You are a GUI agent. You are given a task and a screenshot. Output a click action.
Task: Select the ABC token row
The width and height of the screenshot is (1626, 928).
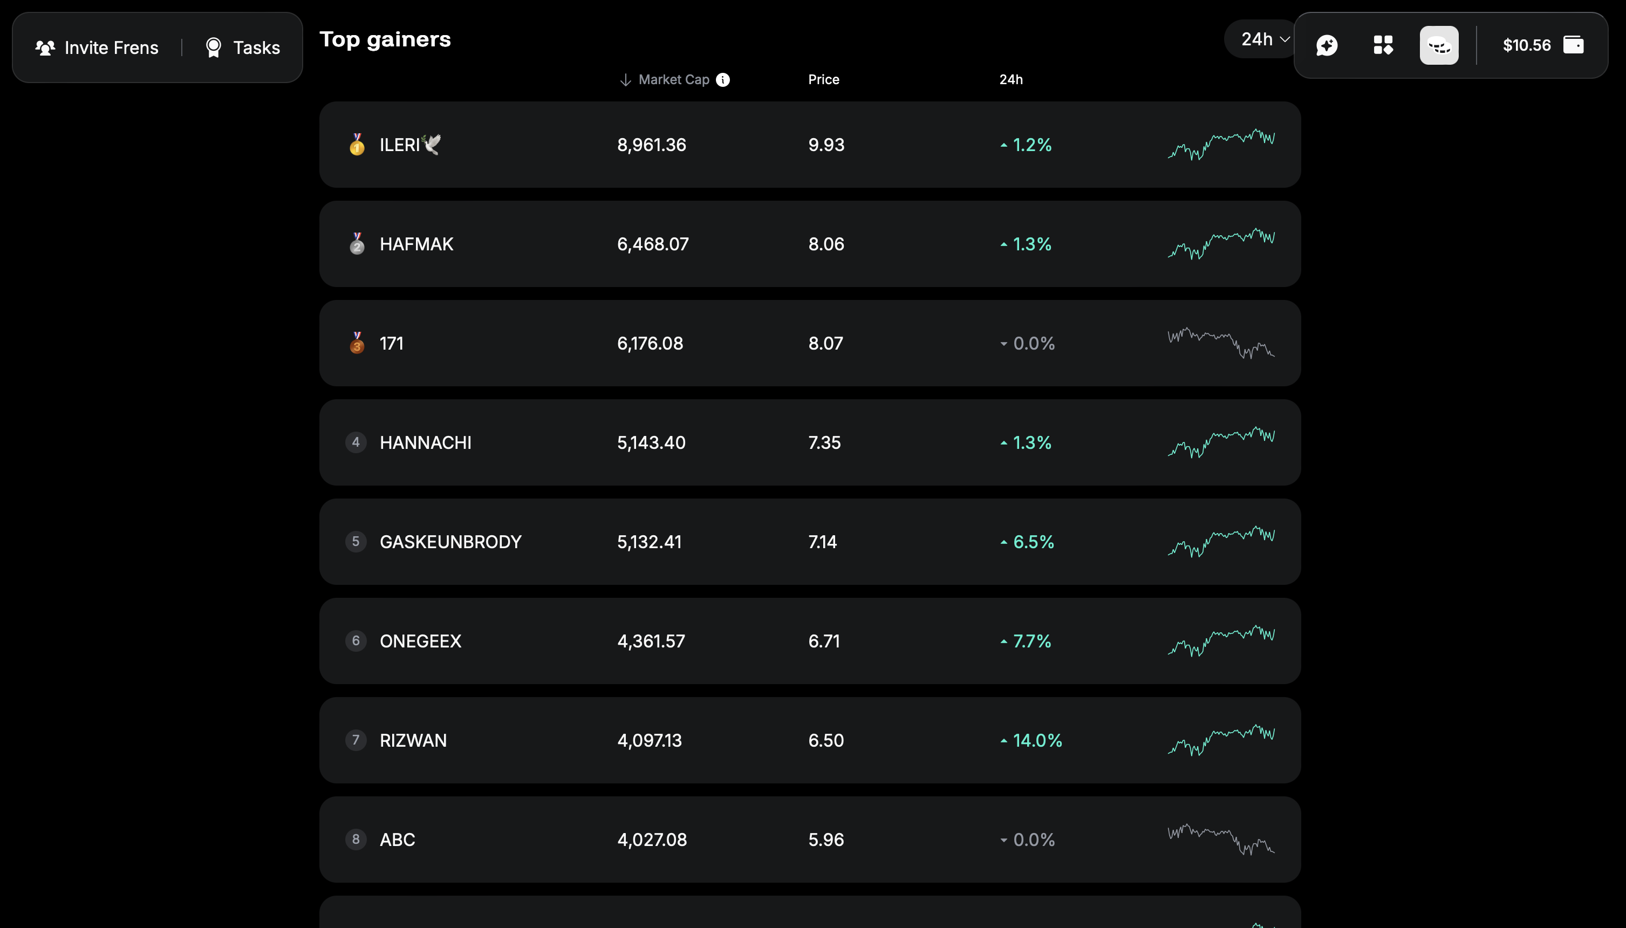[x=809, y=840]
